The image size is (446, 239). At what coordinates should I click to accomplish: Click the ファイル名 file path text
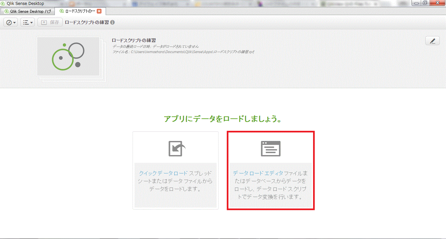tap(183, 52)
